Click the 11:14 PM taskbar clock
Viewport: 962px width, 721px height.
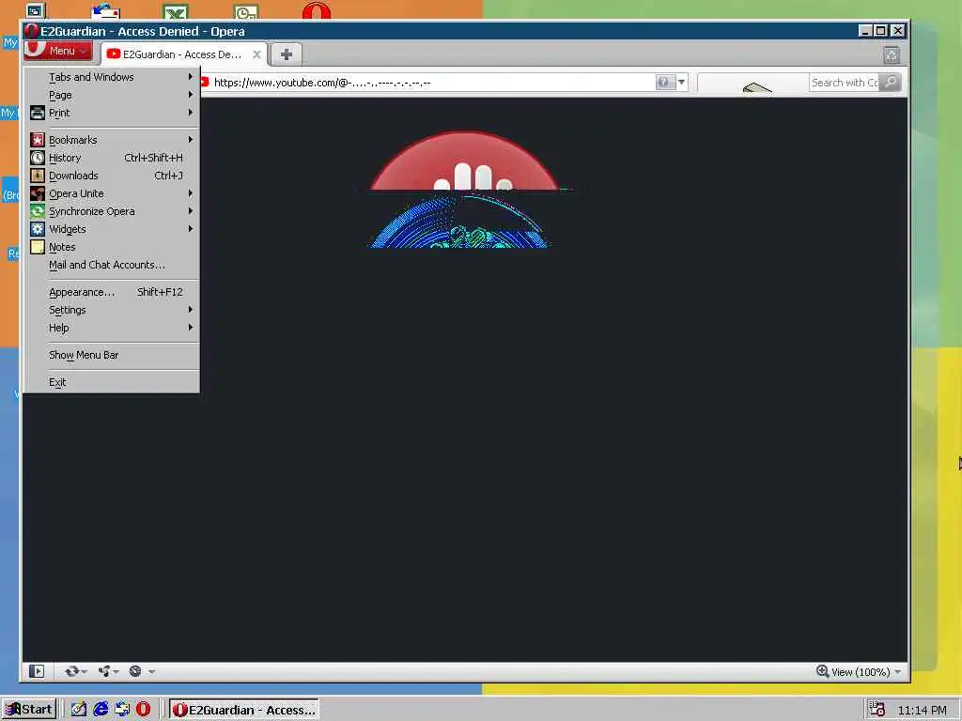click(922, 710)
